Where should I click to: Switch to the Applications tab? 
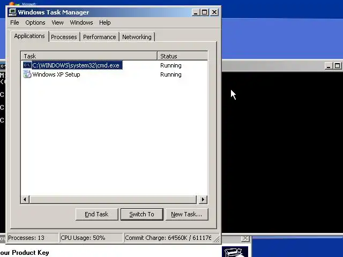pyautogui.click(x=29, y=36)
